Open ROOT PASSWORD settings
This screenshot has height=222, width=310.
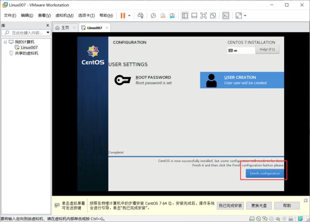[143, 80]
